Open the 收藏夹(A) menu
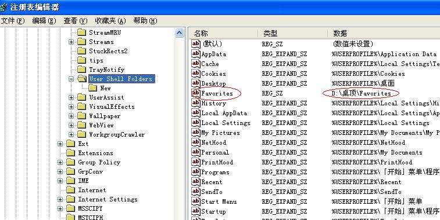Image resolution: width=440 pixels, height=220 pixels. point(110,21)
